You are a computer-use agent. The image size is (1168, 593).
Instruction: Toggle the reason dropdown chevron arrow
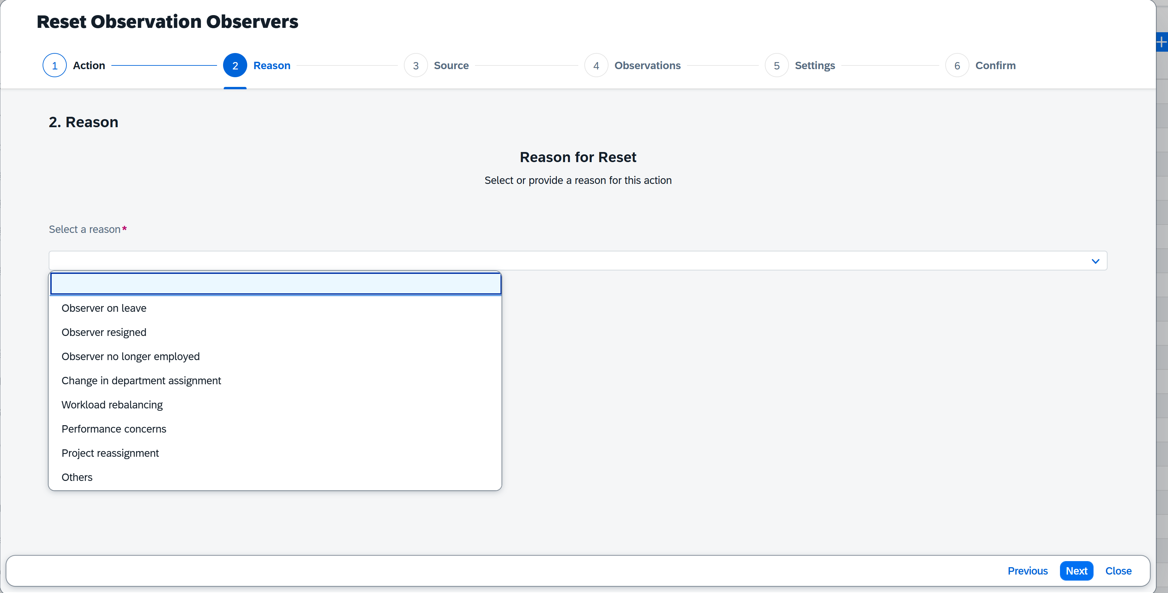[x=1095, y=261]
